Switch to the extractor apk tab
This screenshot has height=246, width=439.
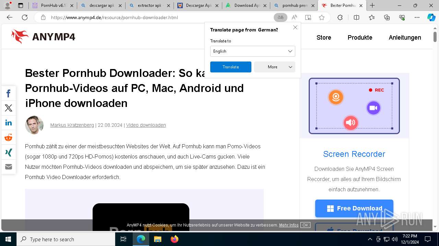(149, 5)
